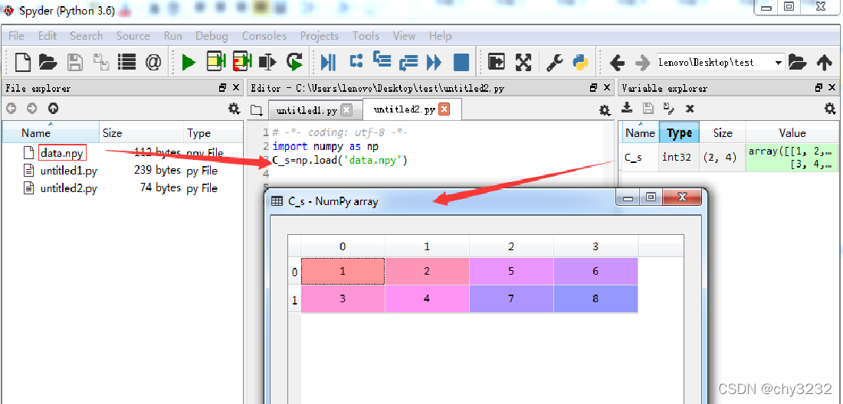Open the Consoles menu
Image resolution: width=843 pixels, height=404 pixels.
click(x=264, y=36)
